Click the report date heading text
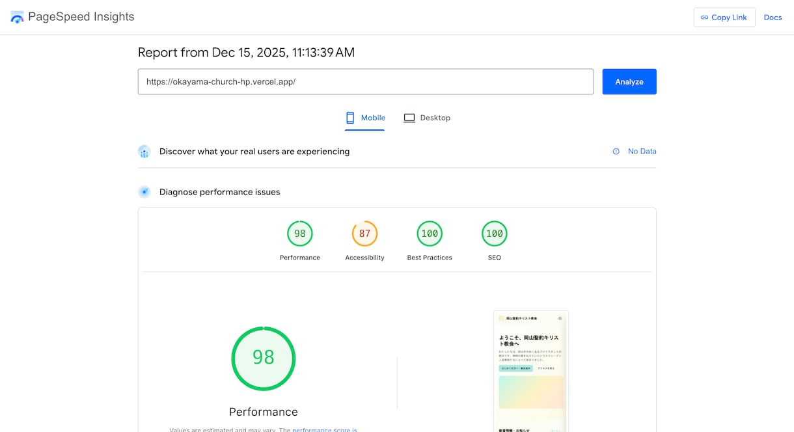 247,53
